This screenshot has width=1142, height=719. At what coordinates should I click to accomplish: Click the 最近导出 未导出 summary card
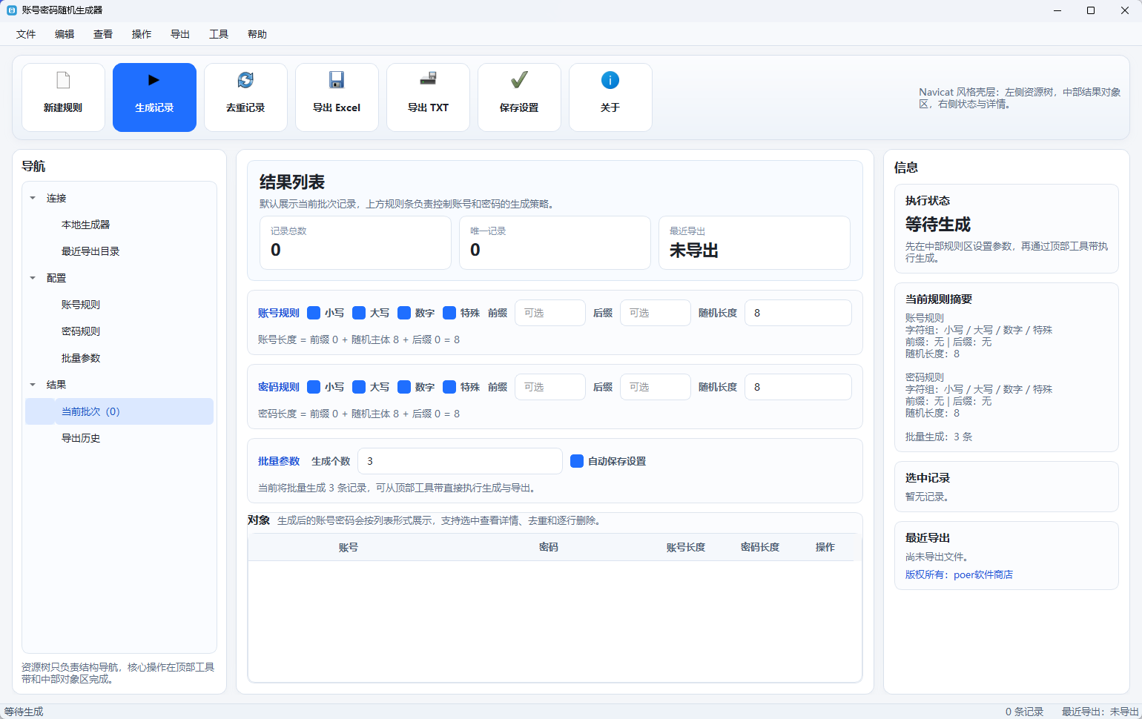754,242
